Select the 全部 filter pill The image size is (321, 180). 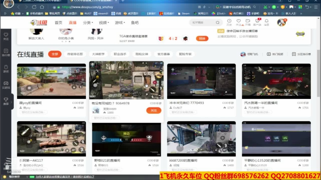tap(55, 54)
